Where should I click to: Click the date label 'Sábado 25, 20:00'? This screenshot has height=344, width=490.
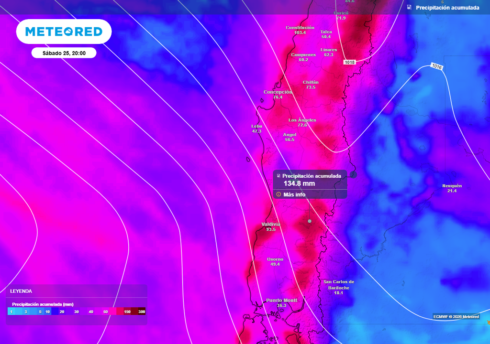coord(64,53)
